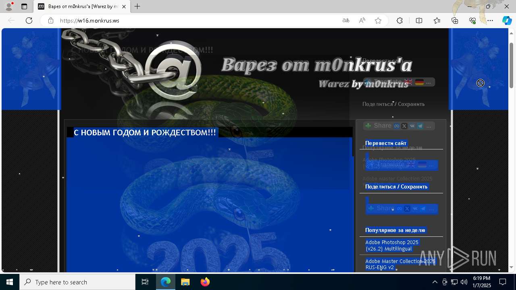This screenshot has width=516, height=290.
Task: Open Edge Settings and more menu
Action: pyautogui.click(x=490, y=21)
